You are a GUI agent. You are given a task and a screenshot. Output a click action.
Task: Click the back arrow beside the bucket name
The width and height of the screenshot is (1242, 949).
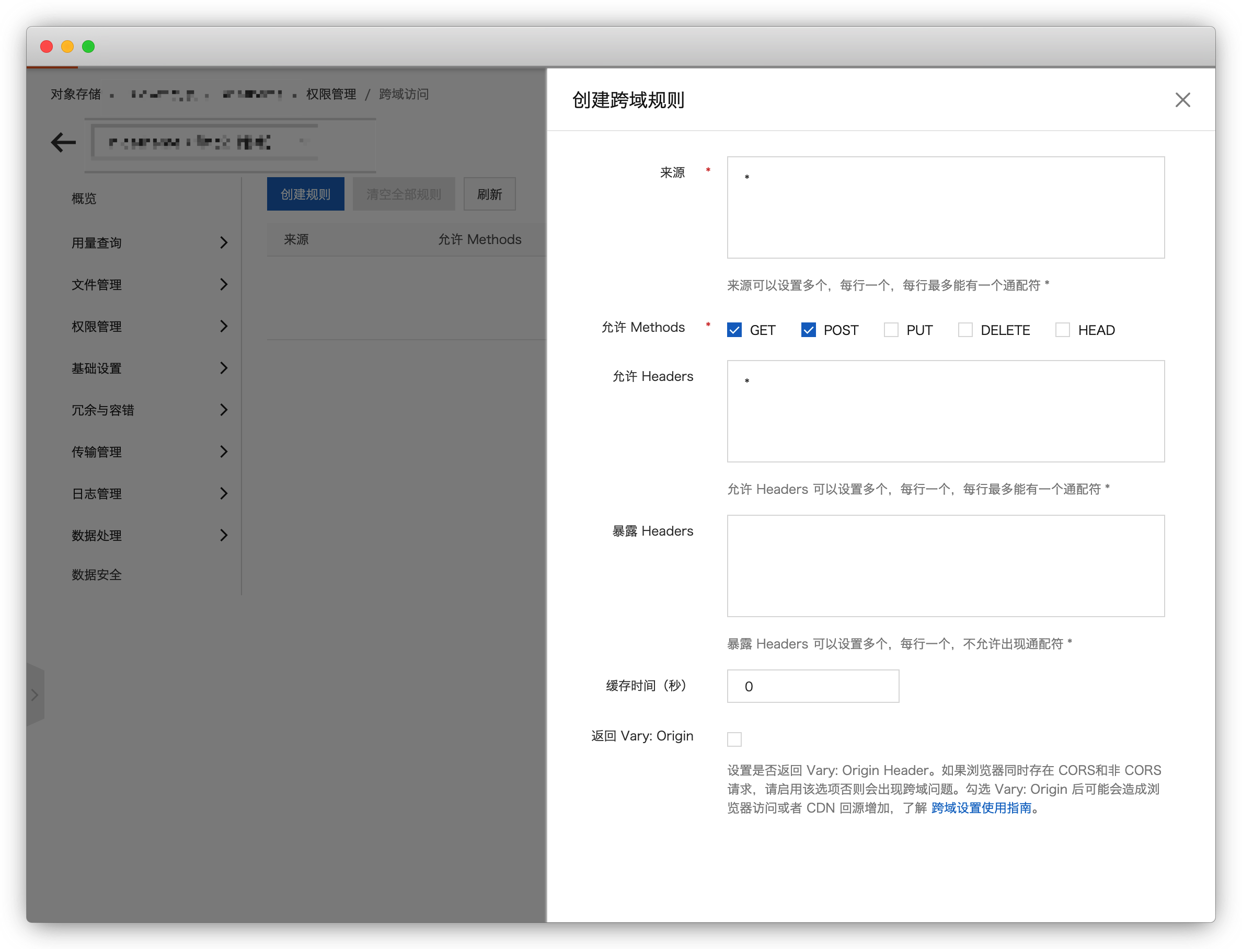point(63,142)
